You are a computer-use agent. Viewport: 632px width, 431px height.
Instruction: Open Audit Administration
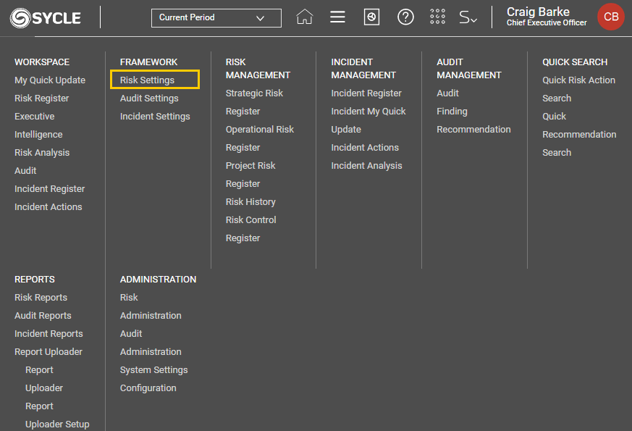click(151, 343)
